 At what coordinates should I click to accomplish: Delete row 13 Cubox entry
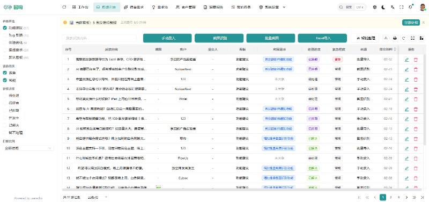pos(416,178)
